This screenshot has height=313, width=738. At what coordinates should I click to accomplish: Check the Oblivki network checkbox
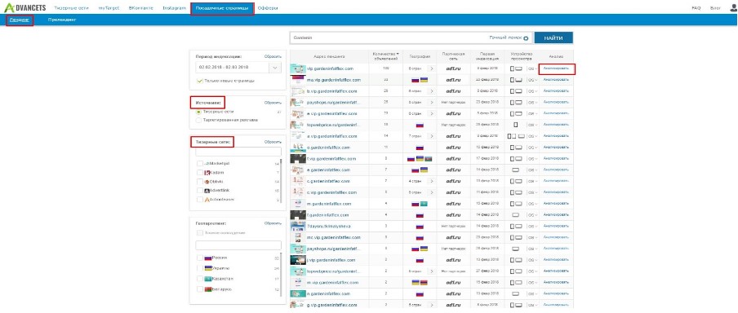point(199,182)
